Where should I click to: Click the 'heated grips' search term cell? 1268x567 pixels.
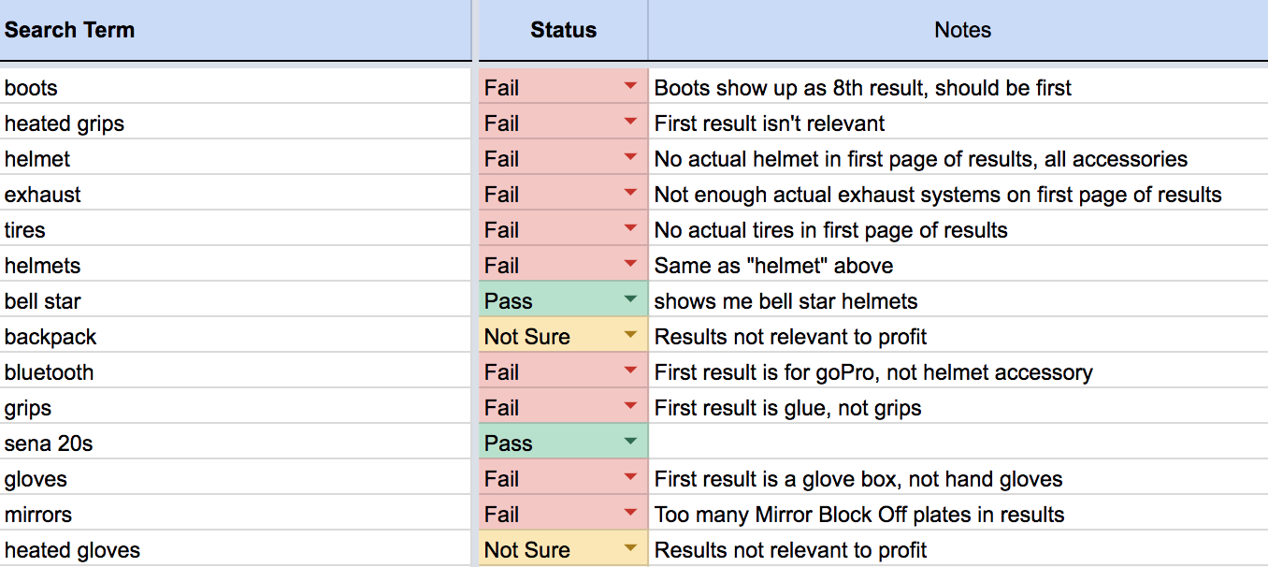pos(236,124)
